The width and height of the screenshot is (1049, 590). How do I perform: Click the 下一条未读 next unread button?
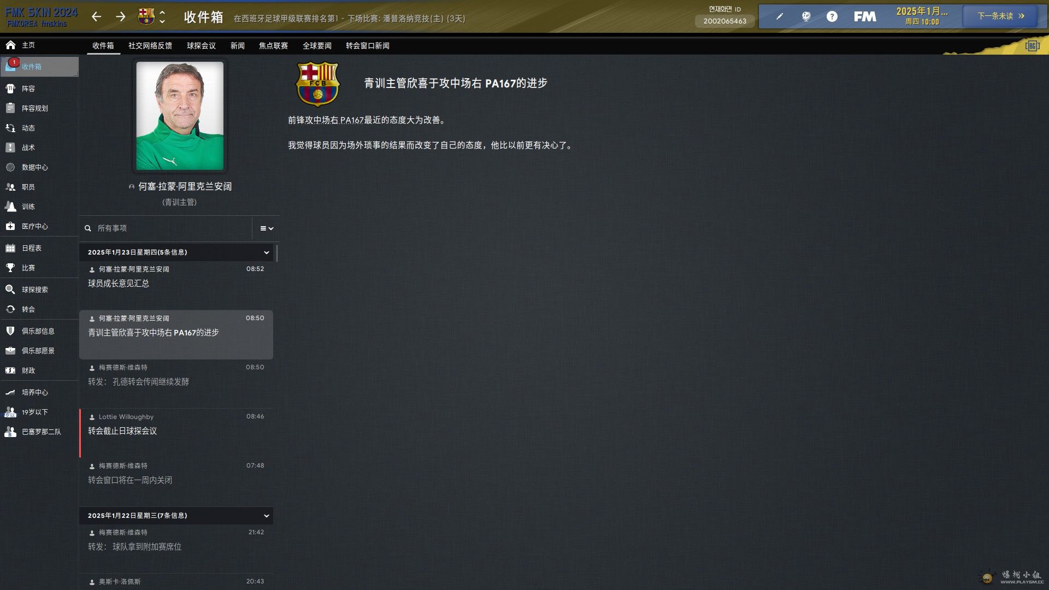coord(1000,16)
